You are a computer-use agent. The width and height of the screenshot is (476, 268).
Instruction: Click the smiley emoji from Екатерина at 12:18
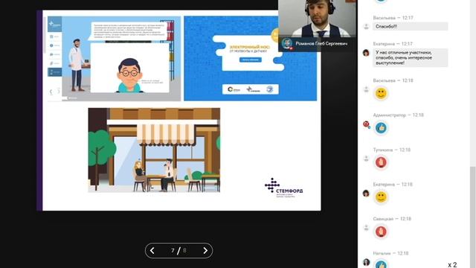pos(381,197)
